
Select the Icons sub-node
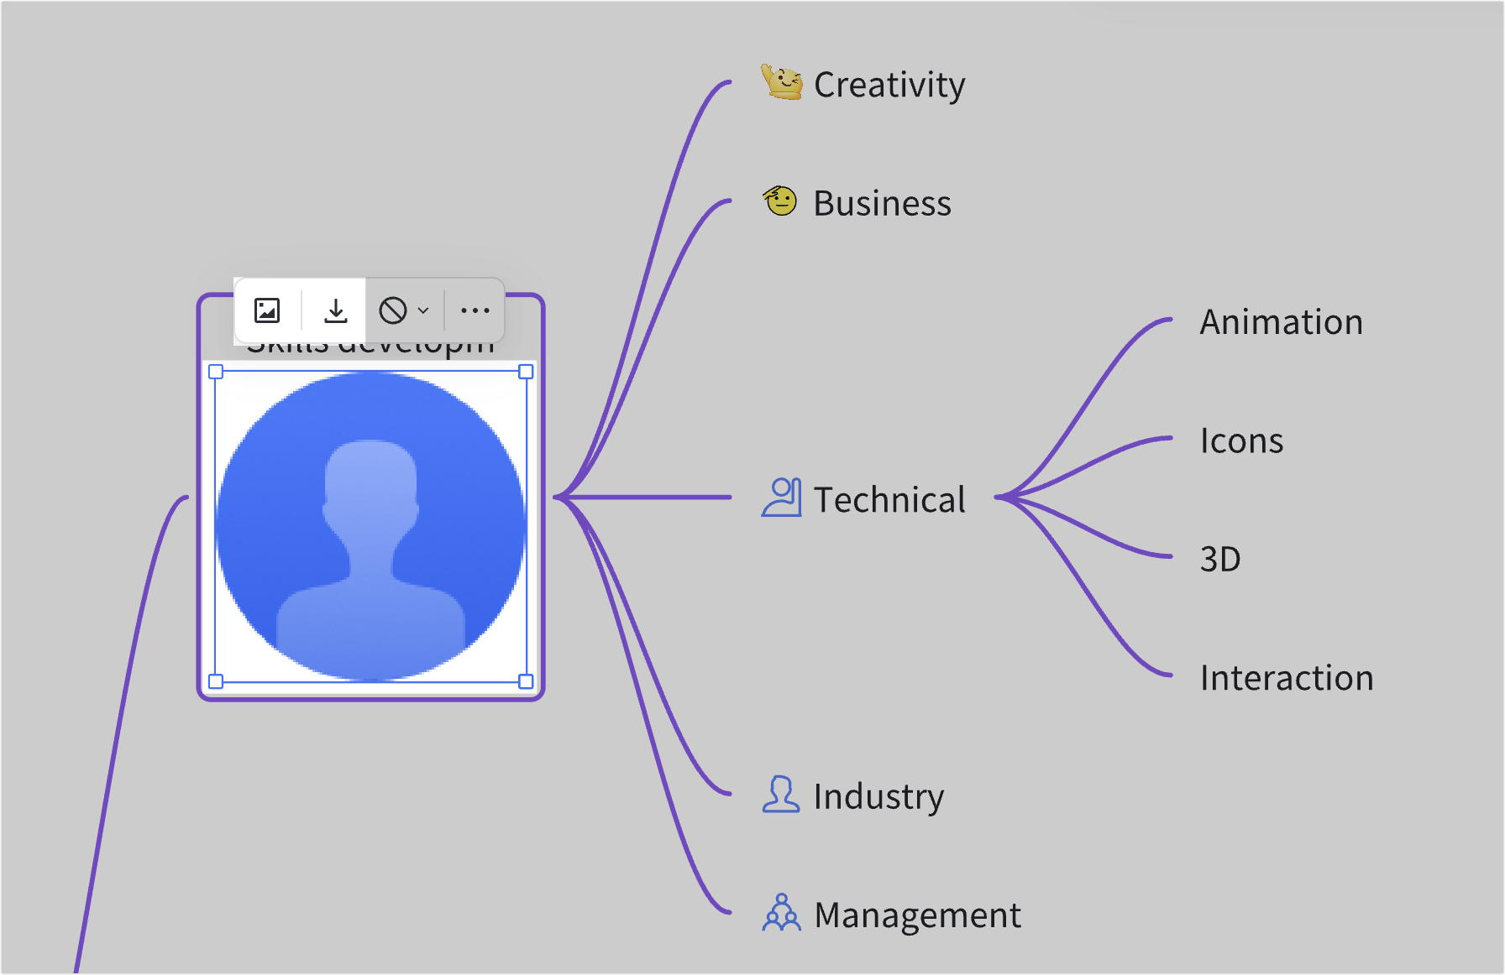tap(1241, 441)
